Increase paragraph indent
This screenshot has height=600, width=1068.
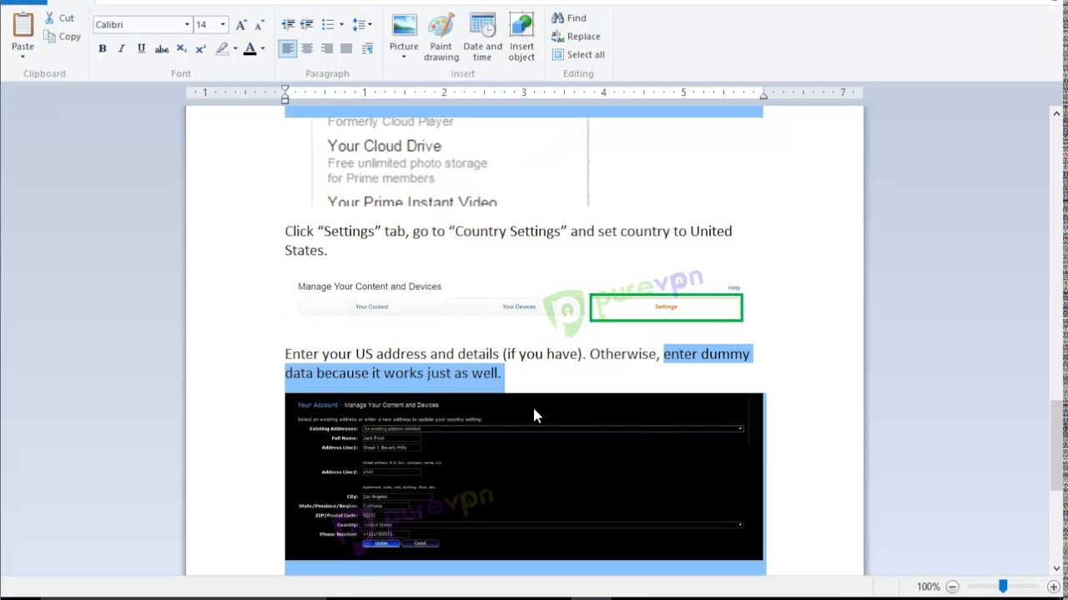tap(307, 25)
